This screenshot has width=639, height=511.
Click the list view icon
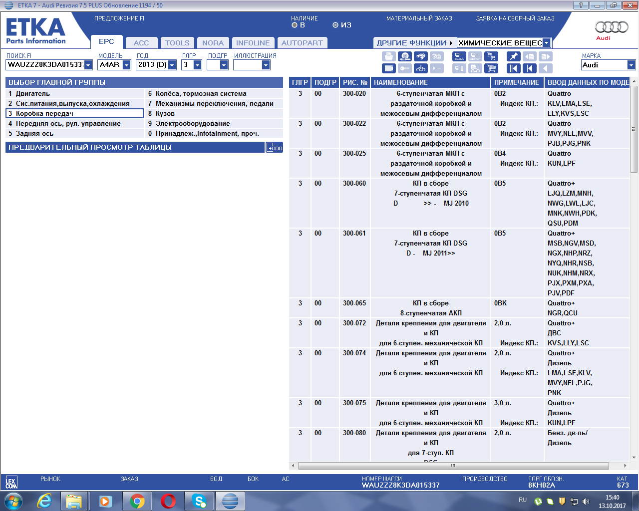pos(389,68)
